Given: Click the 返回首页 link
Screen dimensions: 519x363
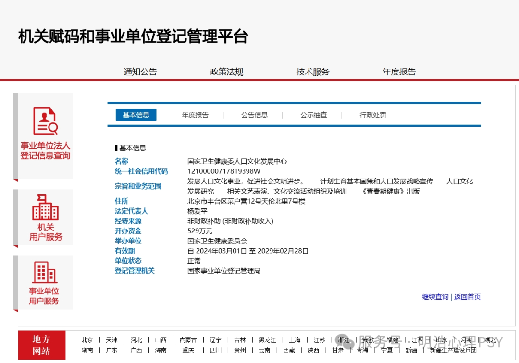Looking at the screenshot, I should click(468, 297).
